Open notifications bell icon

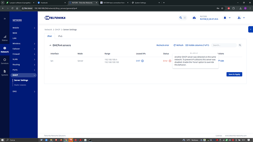pyautogui.click(x=225, y=18)
